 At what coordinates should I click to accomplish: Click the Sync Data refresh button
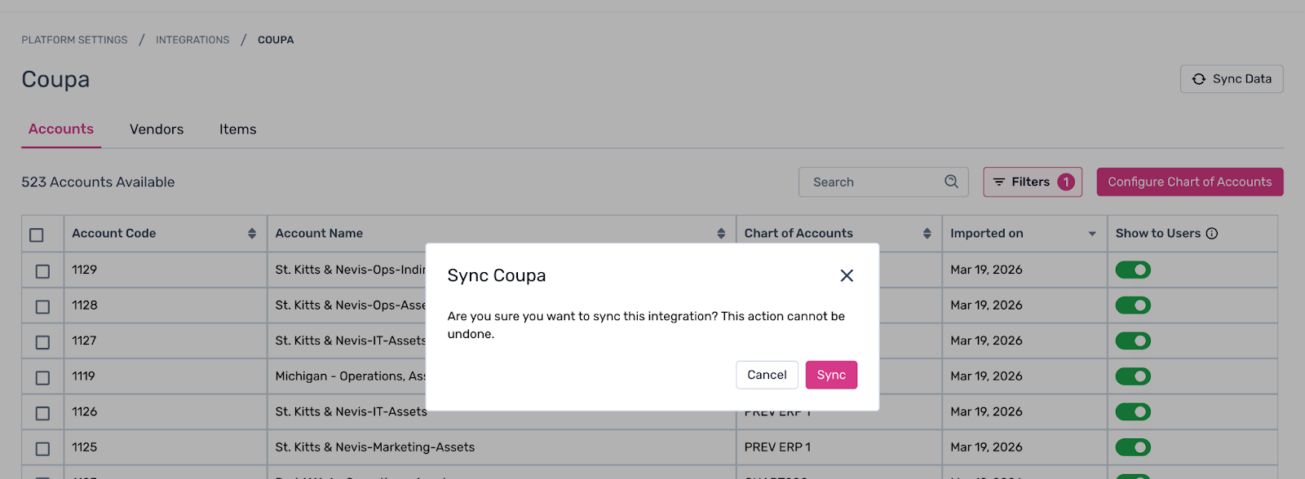pos(1231,79)
